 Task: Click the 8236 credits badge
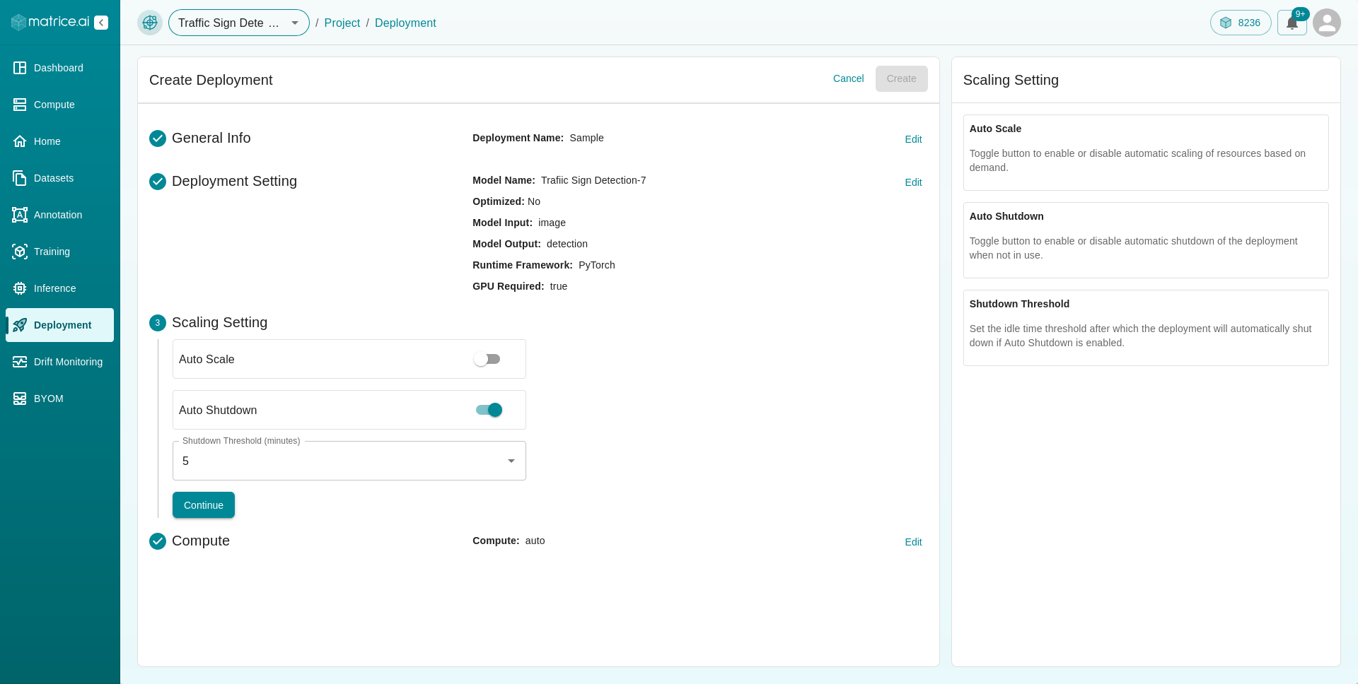[1241, 23]
